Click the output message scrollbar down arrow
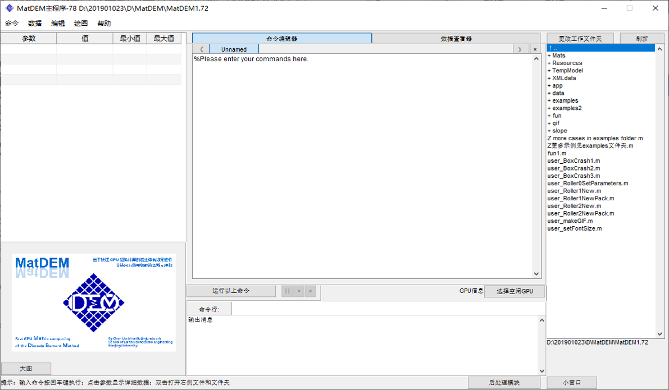The width and height of the screenshot is (669, 390). coord(542,371)
